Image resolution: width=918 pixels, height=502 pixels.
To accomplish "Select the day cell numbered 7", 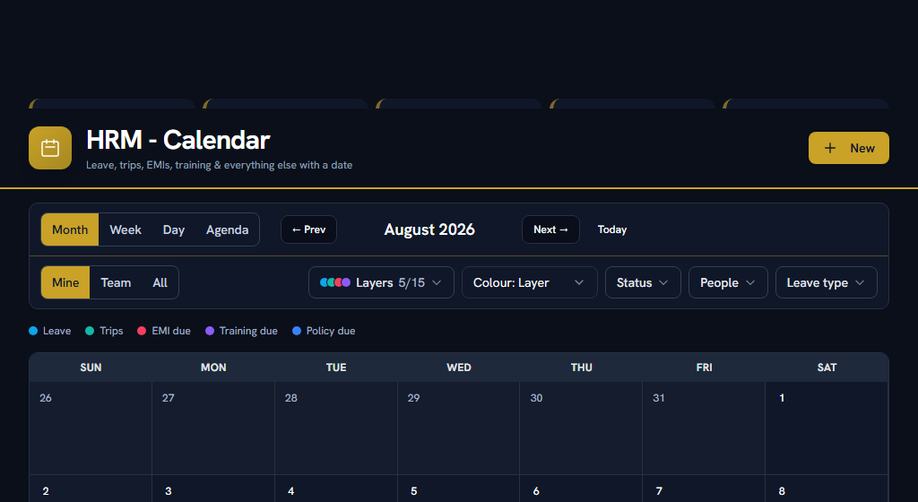I will point(704,489).
